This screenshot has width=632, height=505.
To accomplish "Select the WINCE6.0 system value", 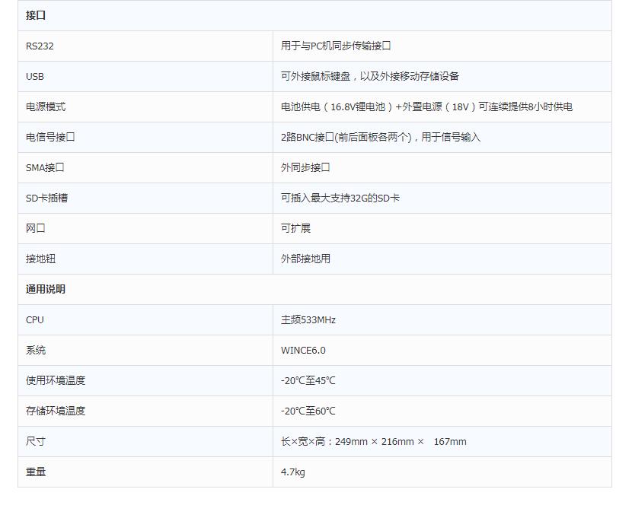I will (303, 350).
